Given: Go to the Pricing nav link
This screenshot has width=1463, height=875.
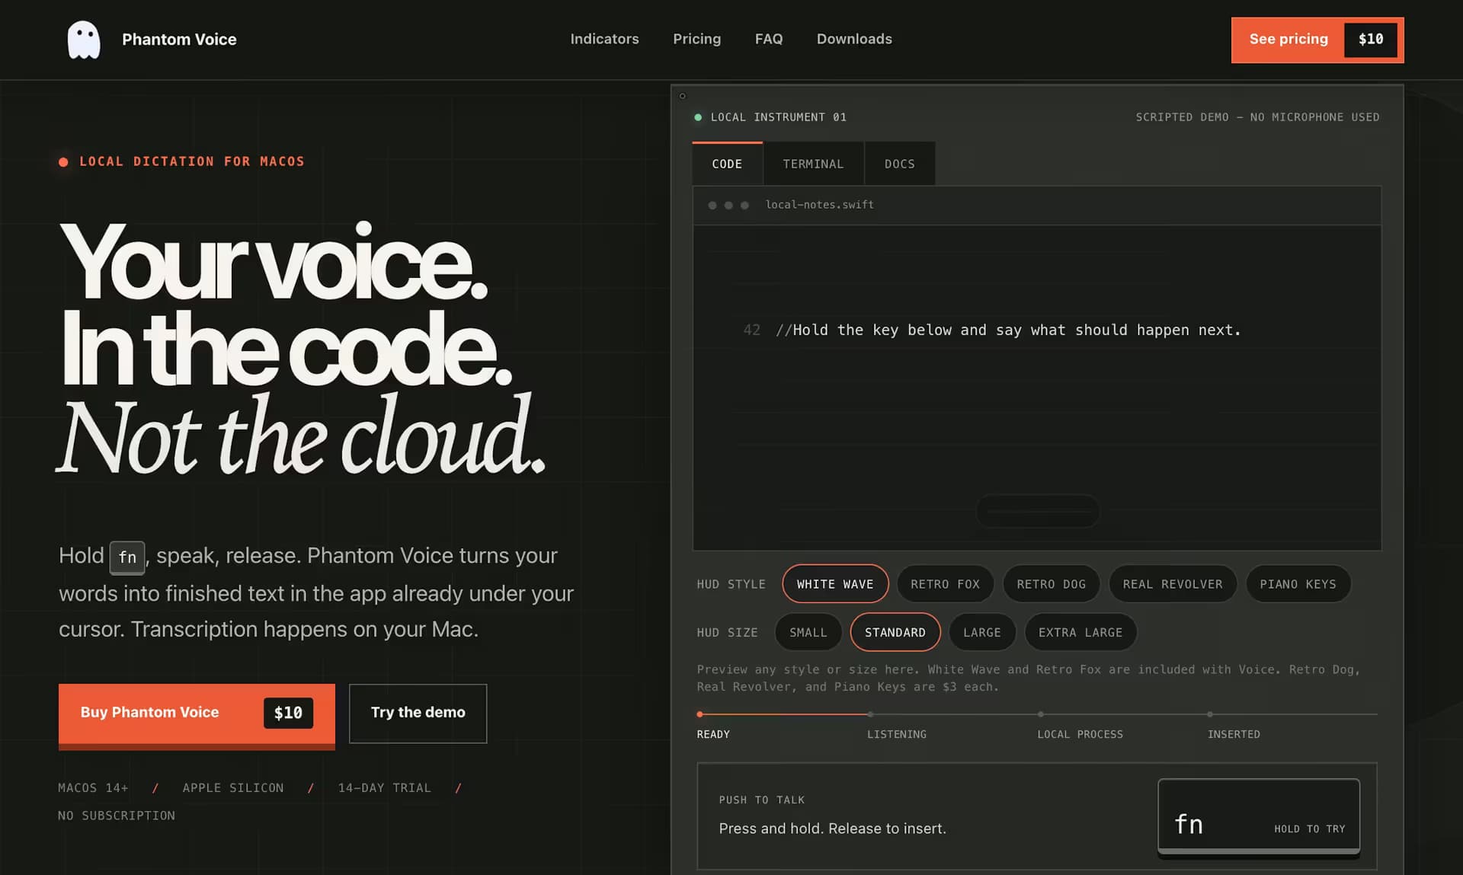Looking at the screenshot, I should [x=696, y=39].
